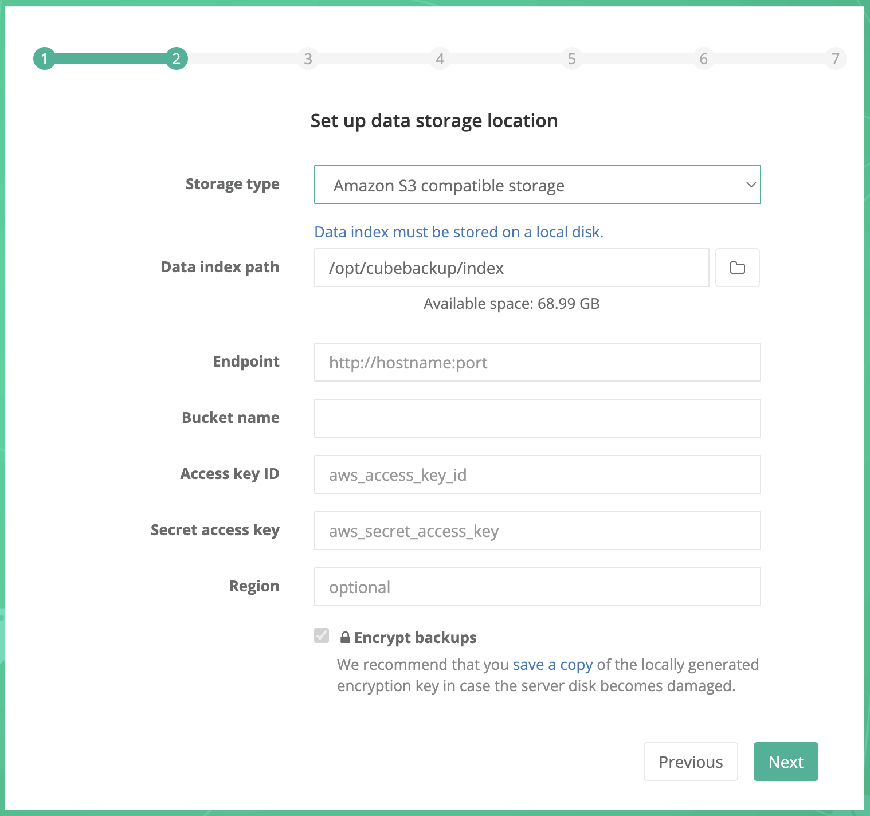Click the local disk notice link
870x816 pixels.
pyautogui.click(x=458, y=232)
